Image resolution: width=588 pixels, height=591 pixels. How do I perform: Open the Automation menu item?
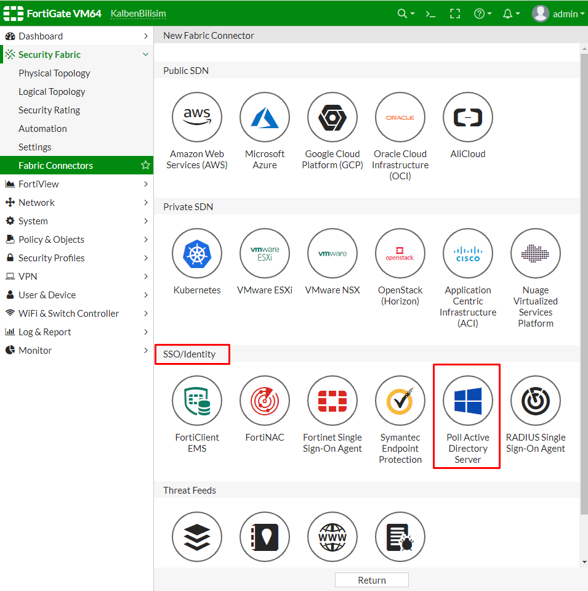coord(76,129)
